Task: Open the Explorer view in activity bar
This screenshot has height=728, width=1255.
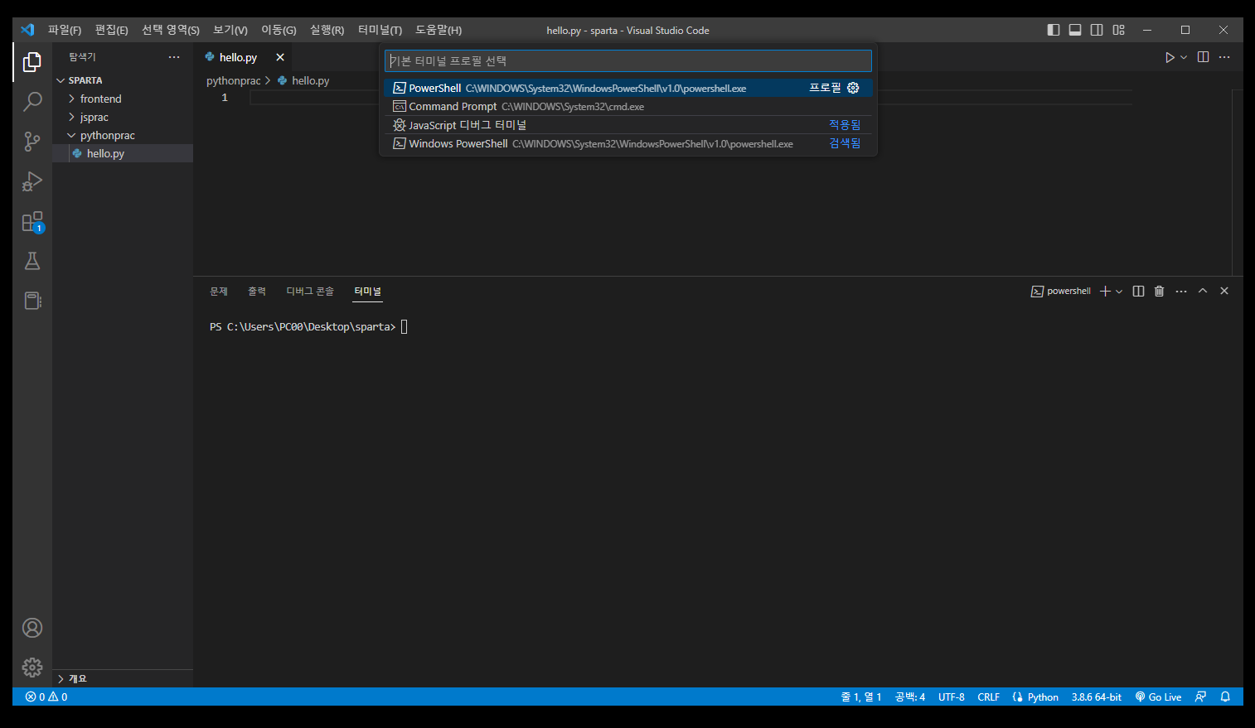Action: click(x=32, y=62)
